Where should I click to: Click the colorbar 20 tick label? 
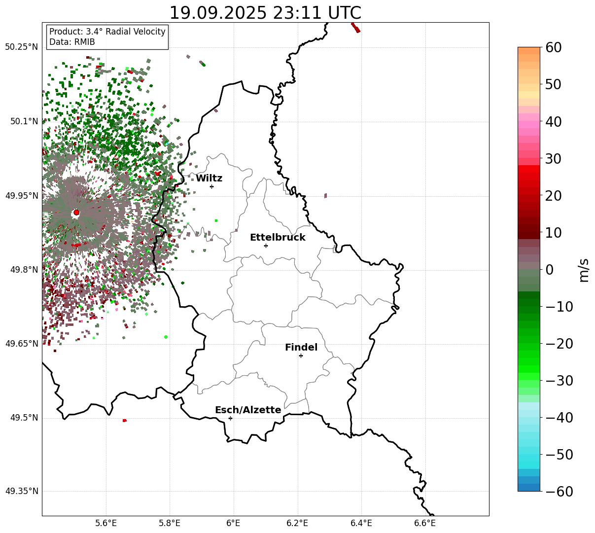(x=554, y=196)
